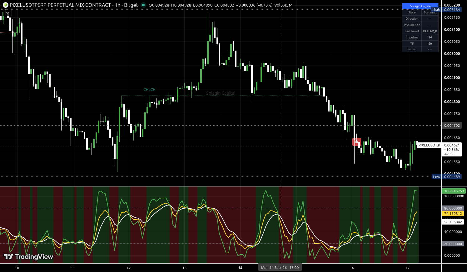Click the Direction row label
This screenshot has width=467, height=272.
click(x=412, y=19)
